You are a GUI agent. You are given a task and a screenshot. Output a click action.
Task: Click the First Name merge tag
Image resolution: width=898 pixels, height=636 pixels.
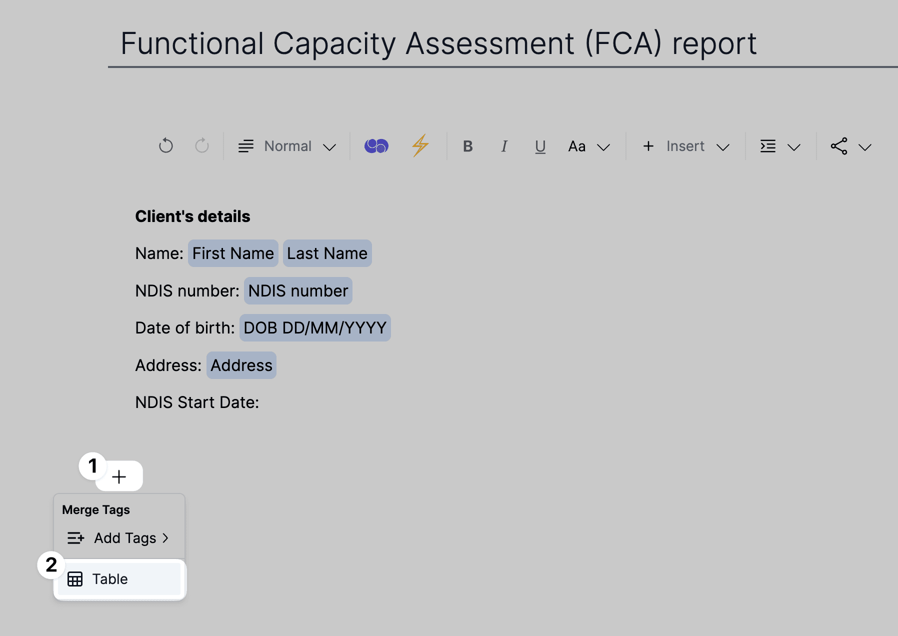tap(233, 253)
